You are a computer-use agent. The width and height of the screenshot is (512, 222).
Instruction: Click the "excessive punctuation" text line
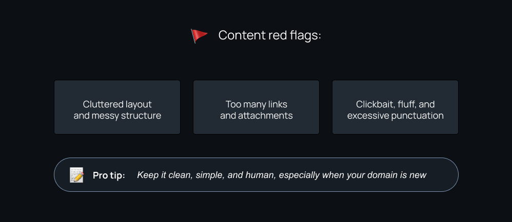(x=395, y=116)
